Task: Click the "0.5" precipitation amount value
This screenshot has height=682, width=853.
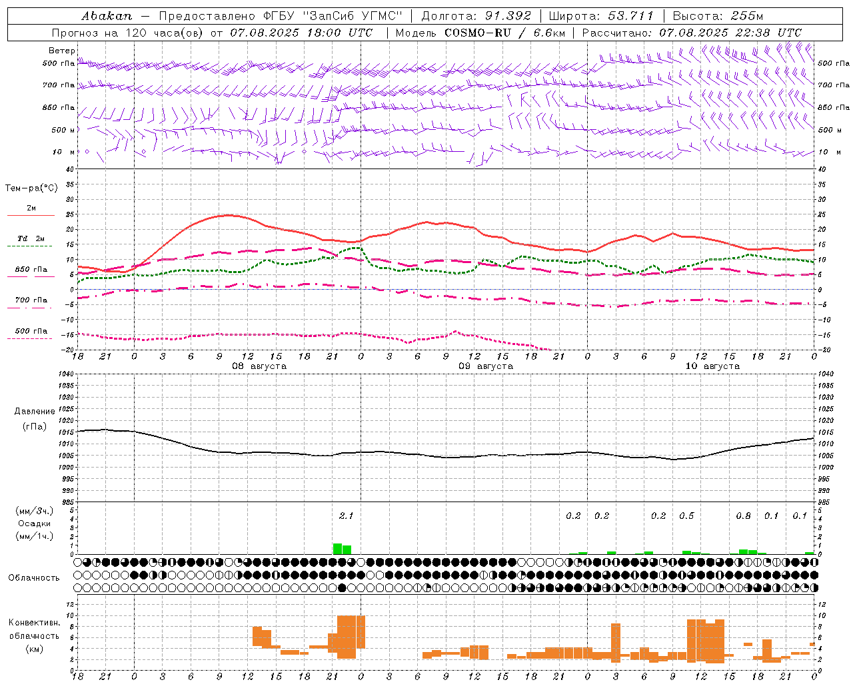Action: pos(686,515)
